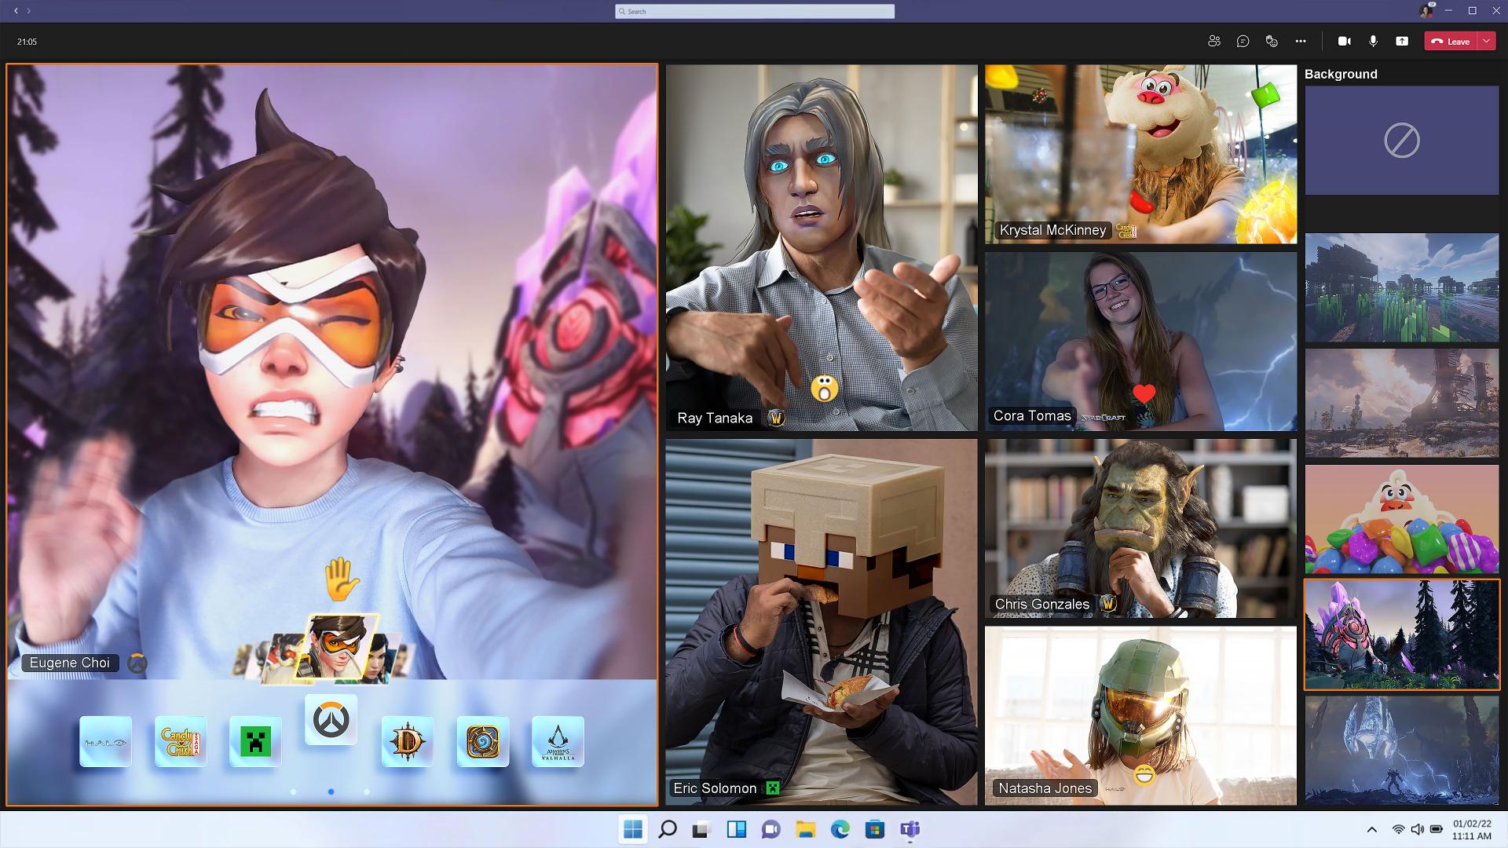Viewport: 1508px width, 848px height.
Task: Mute or unmute the microphone
Action: click(1373, 42)
